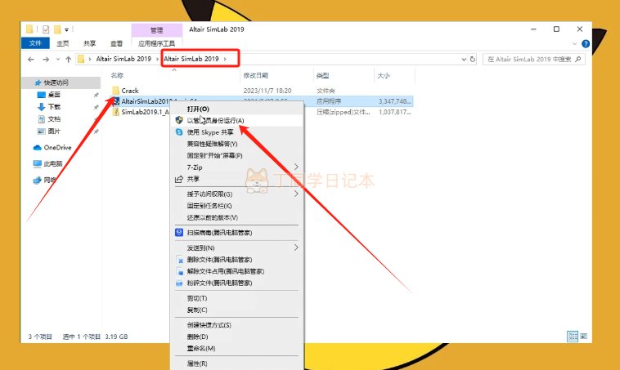Click 属性 in the context menu
620x370 pixels.
click(x=197, y=363)
